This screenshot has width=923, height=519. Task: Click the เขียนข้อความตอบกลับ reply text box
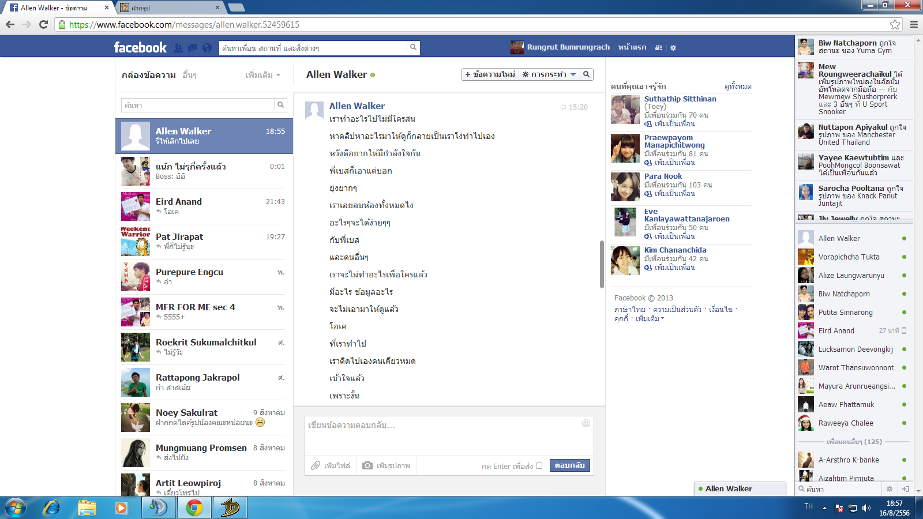(449, 436)
